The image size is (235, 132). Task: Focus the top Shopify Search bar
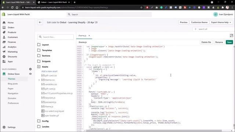click(x=109, y=14)
